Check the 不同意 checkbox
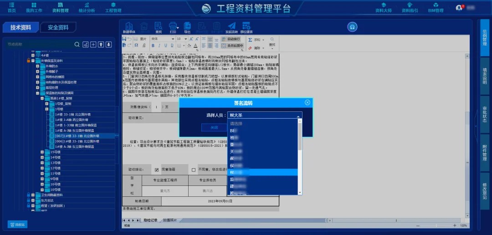 point(194,170)
